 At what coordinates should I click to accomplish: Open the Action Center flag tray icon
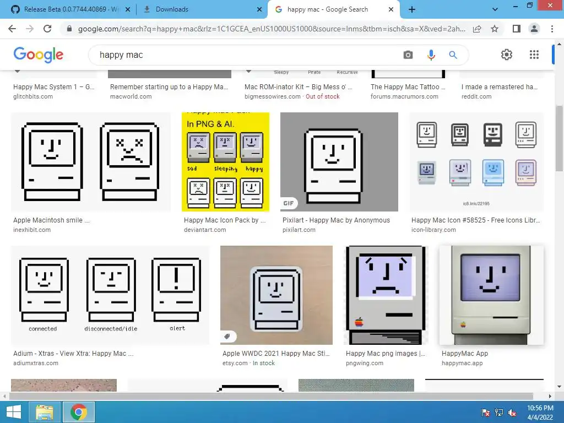point(486,413)
